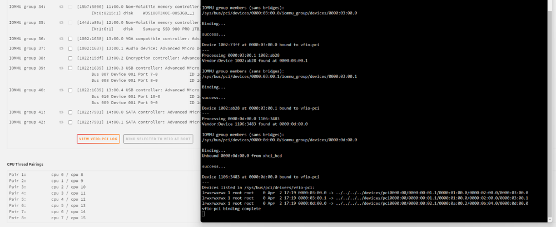556x227 pixels.
Task: Click the 'Pair 4: cpu 3 / cpu 11' row
Action: tap(47, 193)
